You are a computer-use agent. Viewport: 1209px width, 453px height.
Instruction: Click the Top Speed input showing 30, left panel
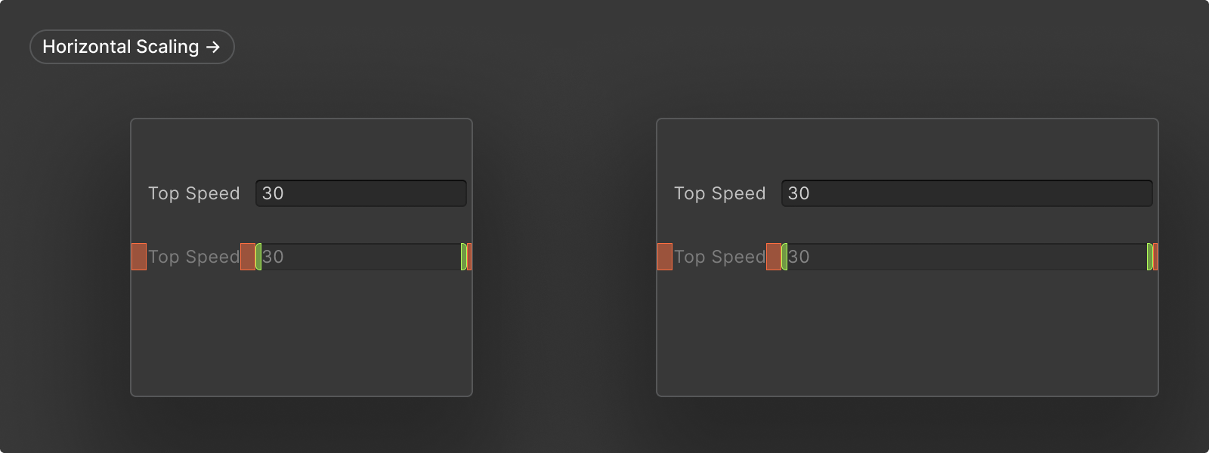(x=360, y=193)
